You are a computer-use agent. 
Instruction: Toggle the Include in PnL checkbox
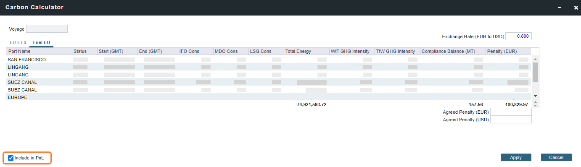[x=11, y=158]
